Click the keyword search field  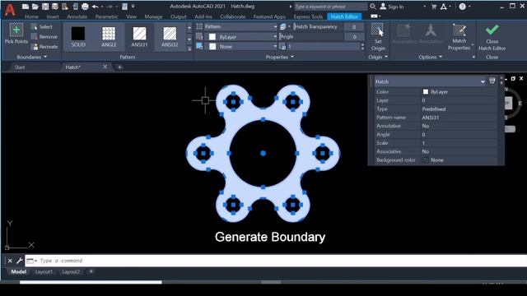[330, 7]
